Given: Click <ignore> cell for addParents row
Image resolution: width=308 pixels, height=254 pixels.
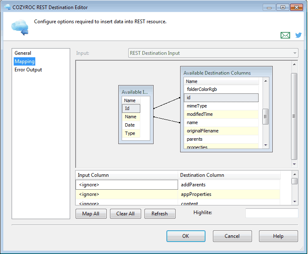Looking at the screenshot, I should pyautogui.click(x=127, y=185).
